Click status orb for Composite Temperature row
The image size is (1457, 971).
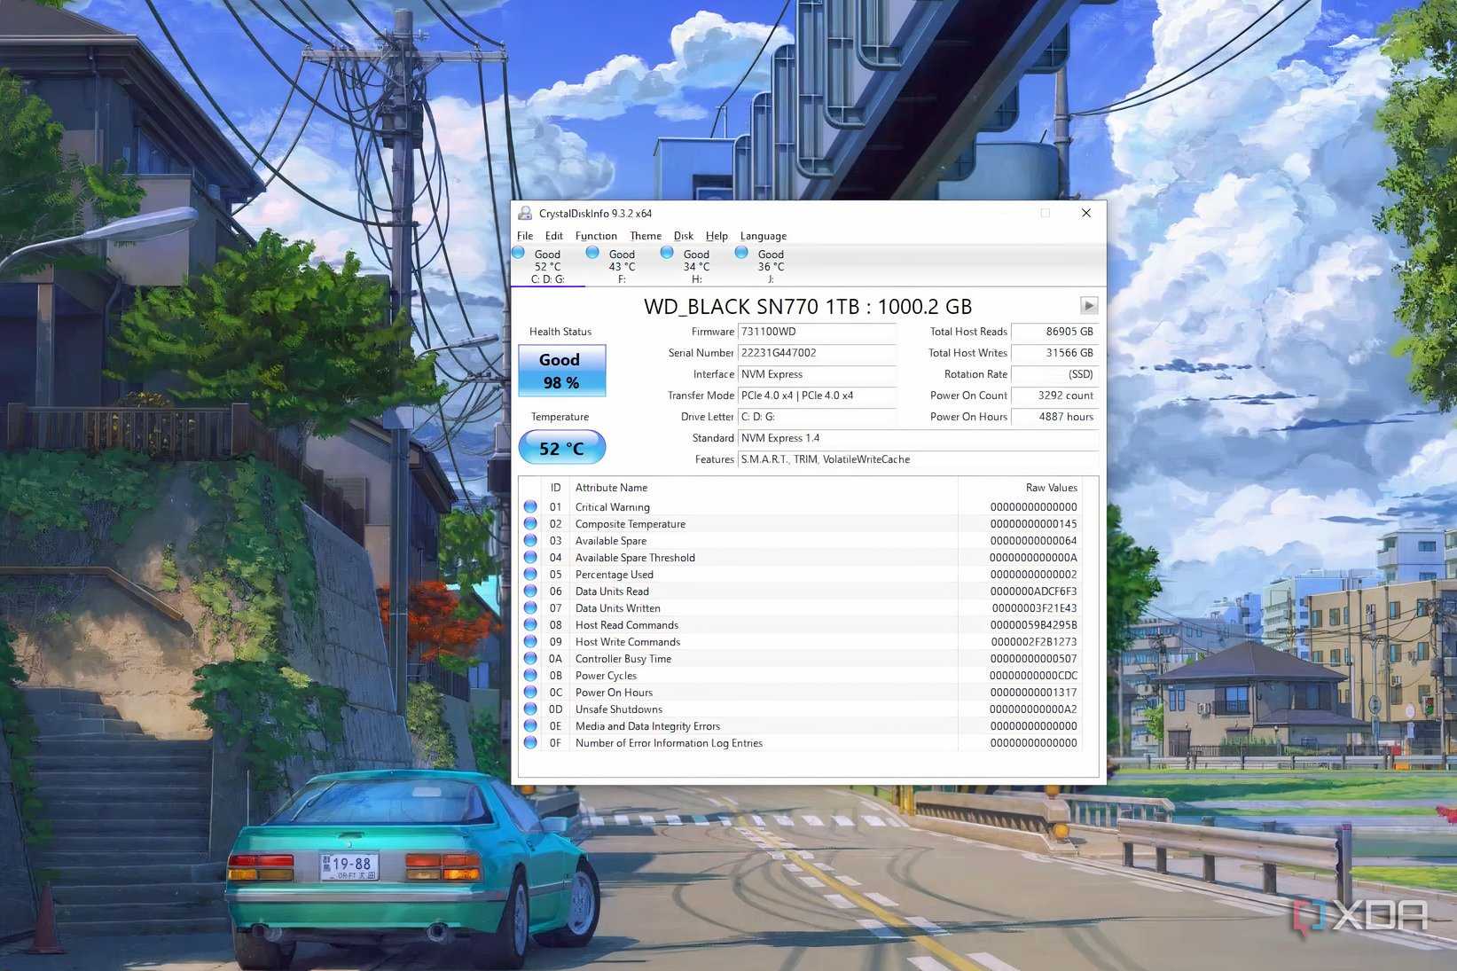tap(530, 523)
